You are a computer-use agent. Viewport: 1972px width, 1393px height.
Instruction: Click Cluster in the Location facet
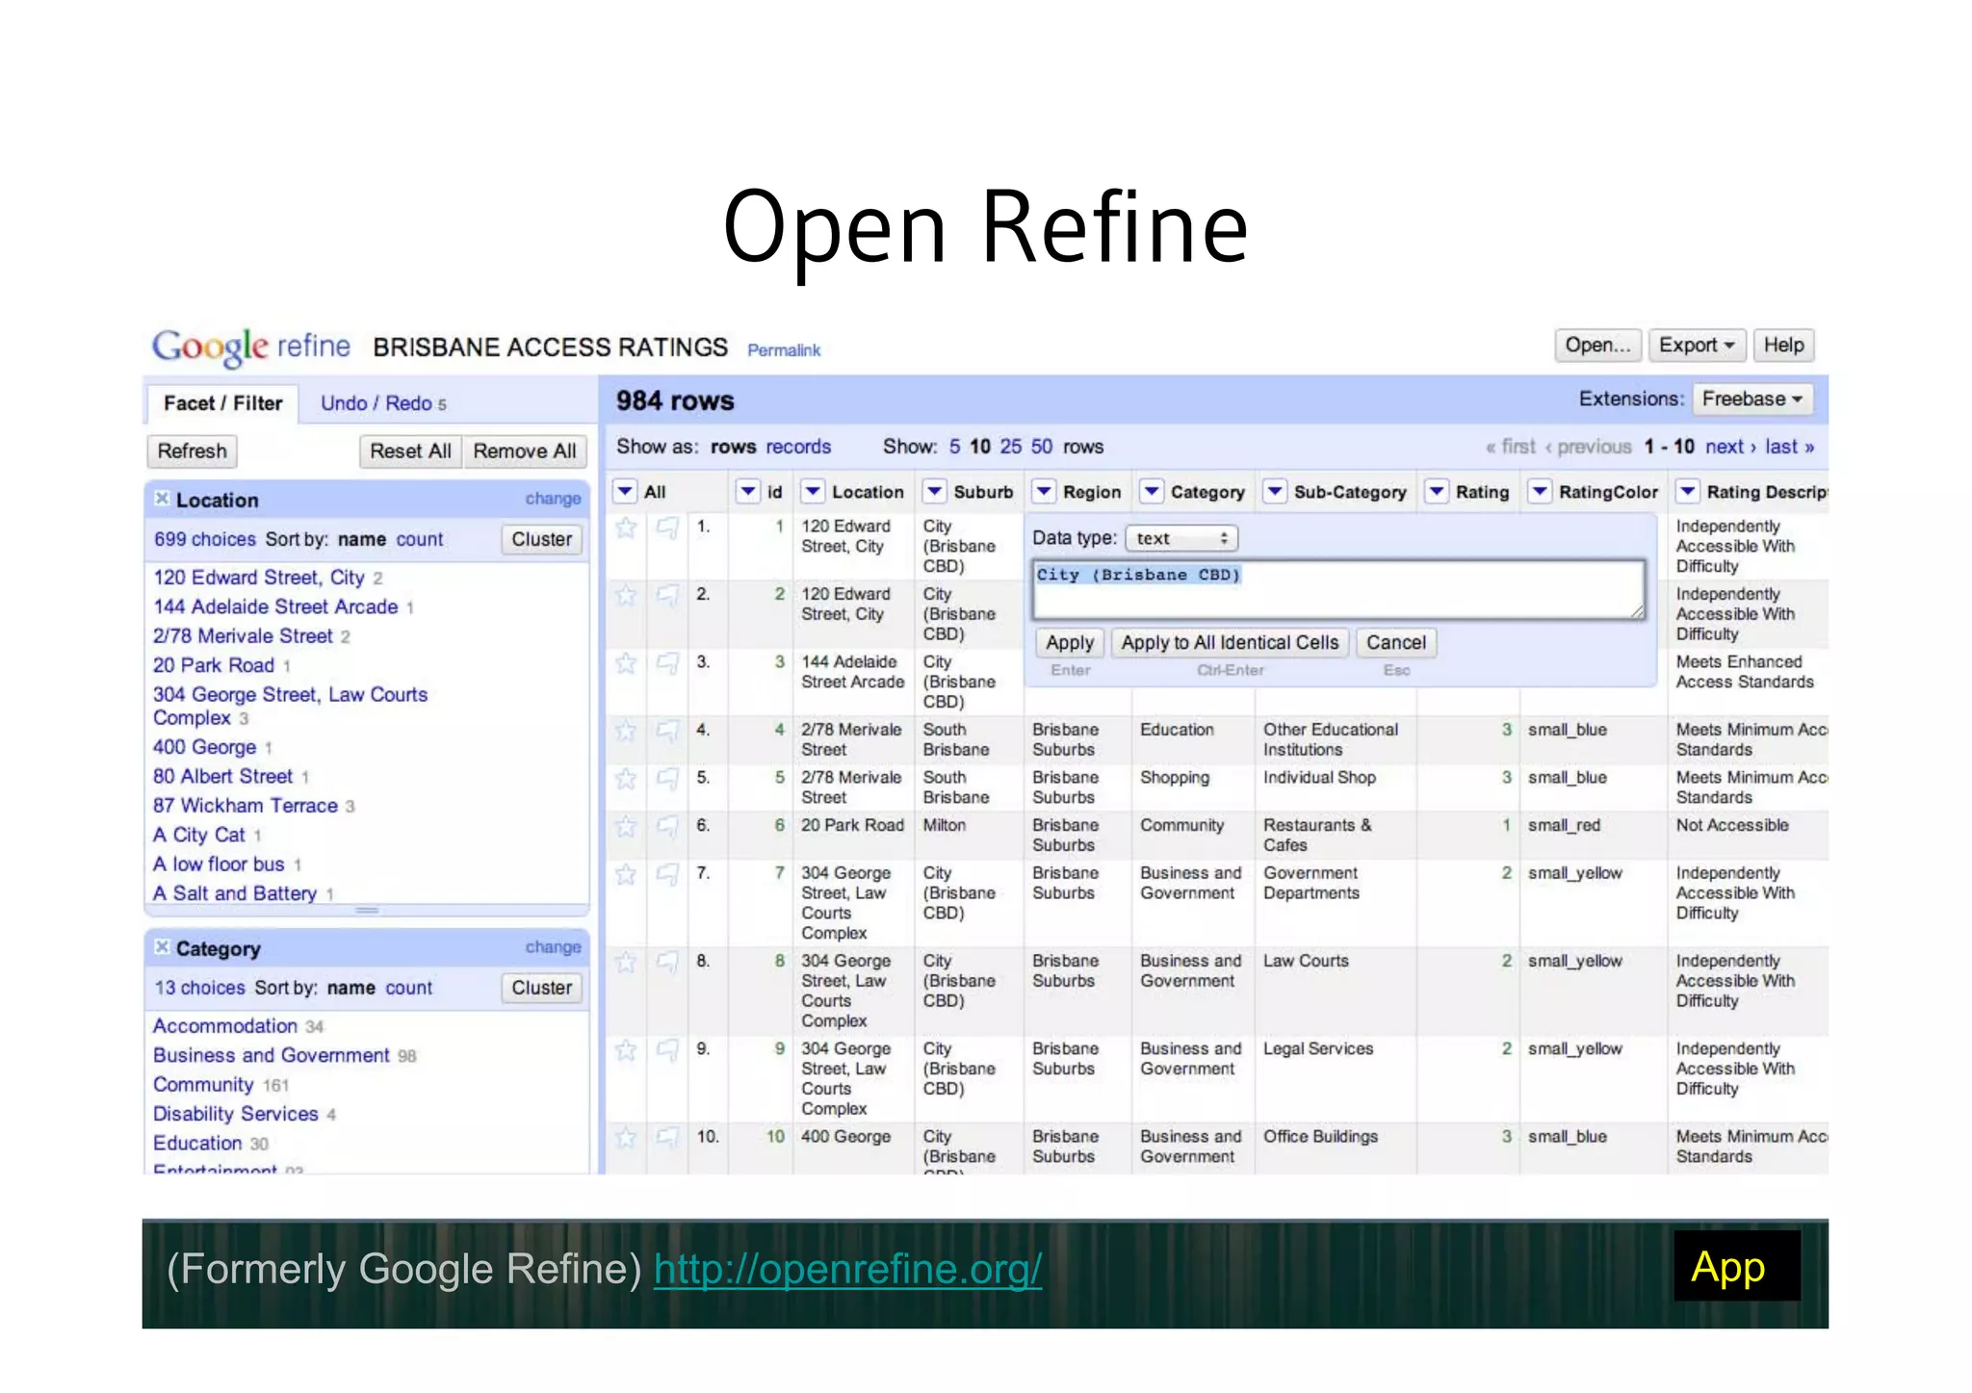541,539
